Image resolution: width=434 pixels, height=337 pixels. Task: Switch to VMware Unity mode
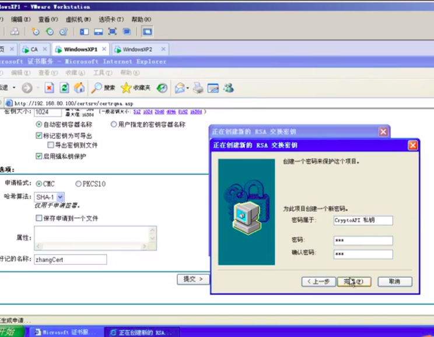click(127, 32)
